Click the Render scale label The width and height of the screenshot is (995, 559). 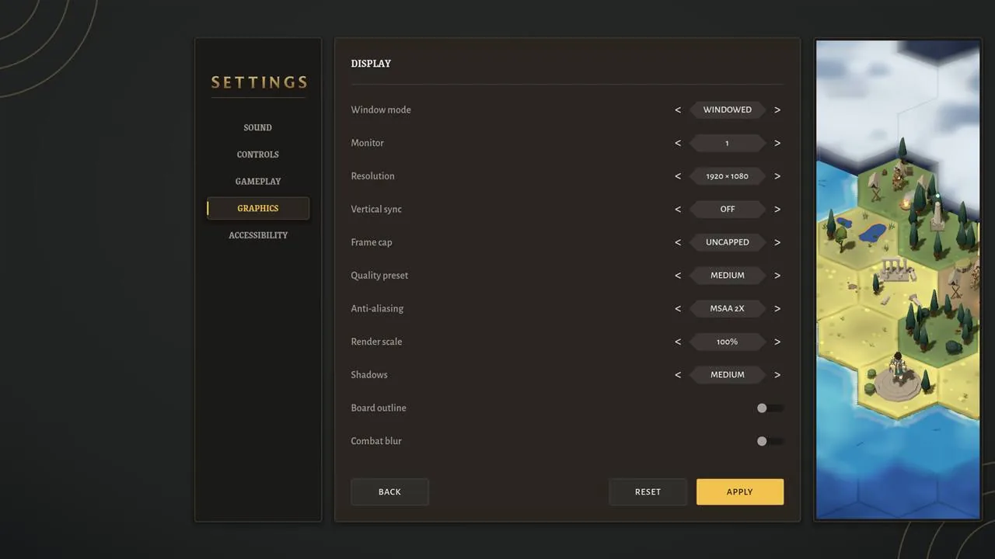pos(376,342)
